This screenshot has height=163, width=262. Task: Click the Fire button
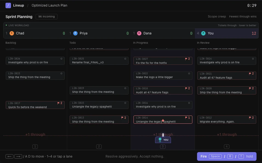pos(227,156)
